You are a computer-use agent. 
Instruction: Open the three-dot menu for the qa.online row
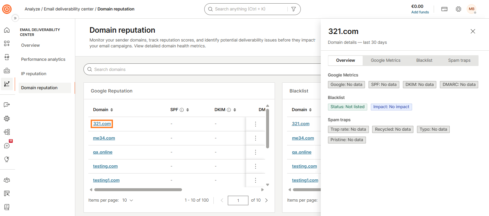tap(256, 152)
